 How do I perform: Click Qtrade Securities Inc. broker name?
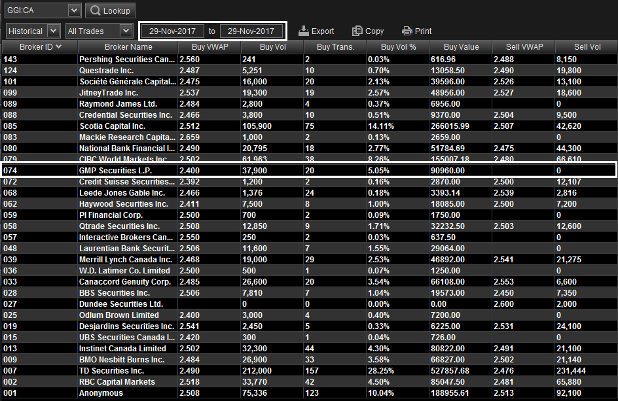tap(119, 226)
